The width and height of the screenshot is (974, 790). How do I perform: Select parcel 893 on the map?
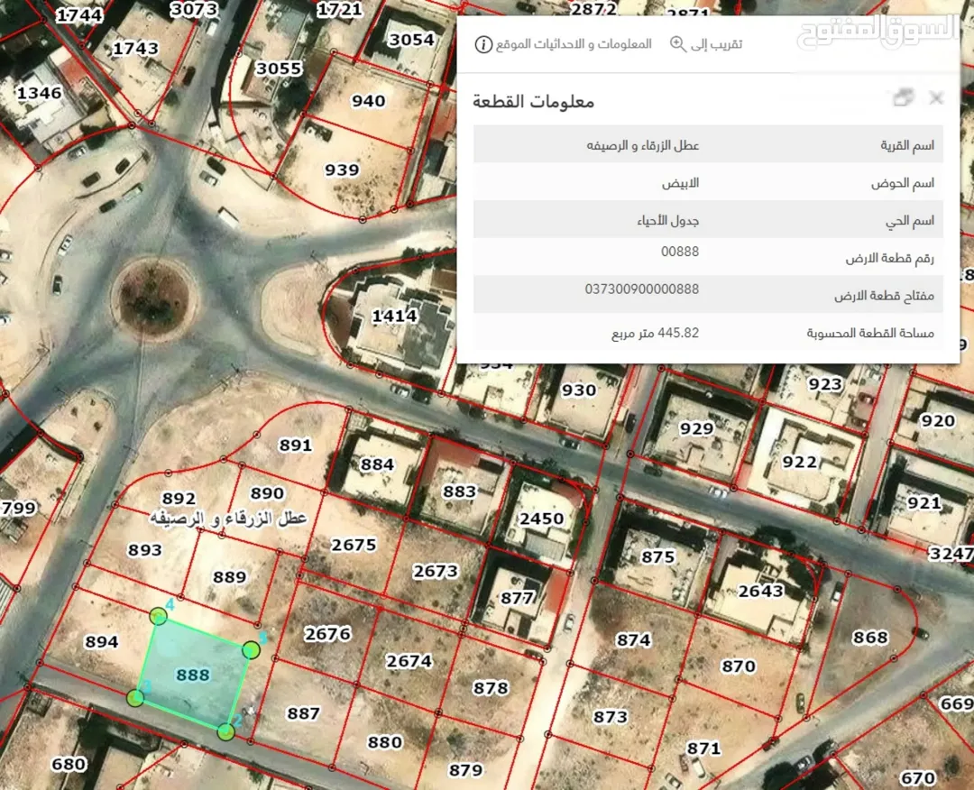[x=144, y=549]
